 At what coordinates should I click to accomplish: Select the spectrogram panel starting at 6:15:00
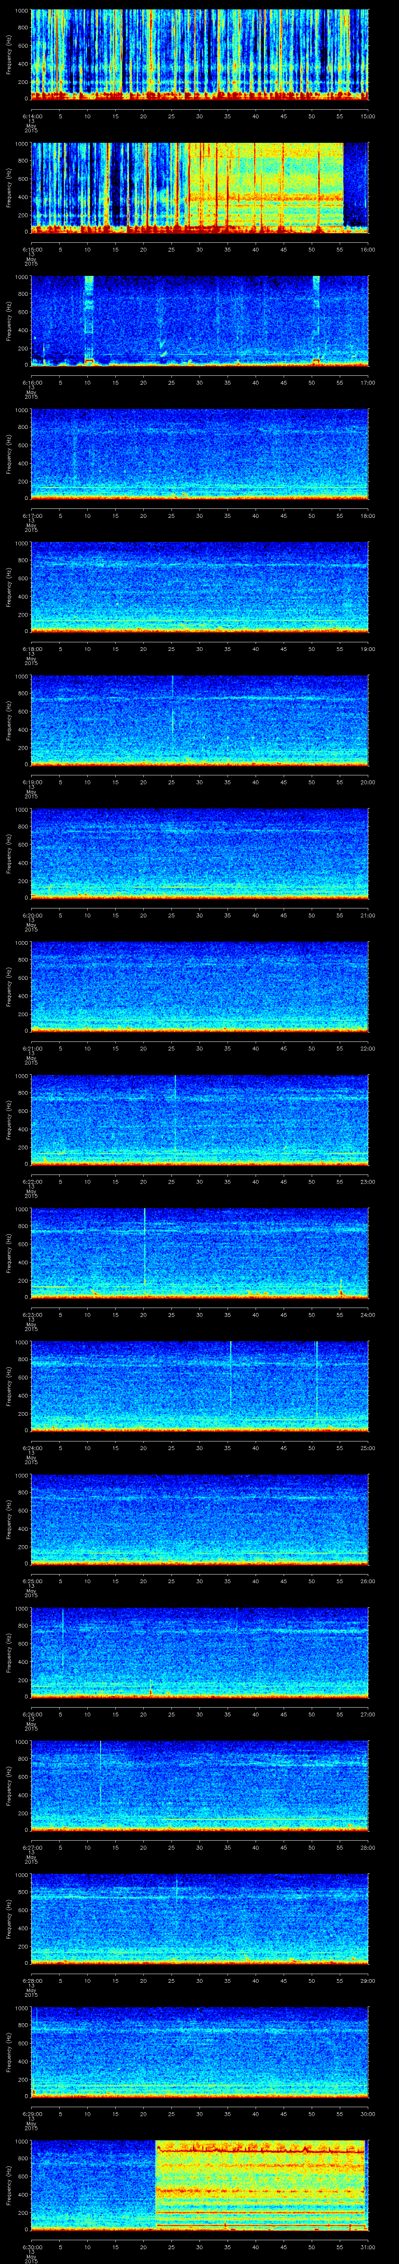tap(200, 187)
